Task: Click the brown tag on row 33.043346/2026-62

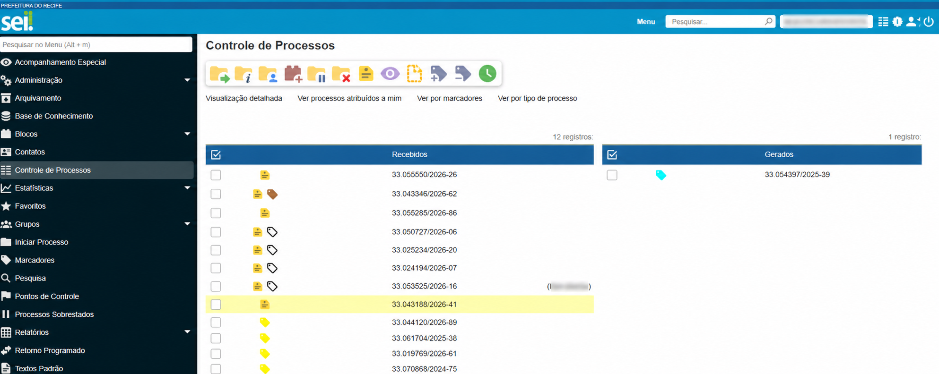Action: pyautogui.click(x=272, y=194)
